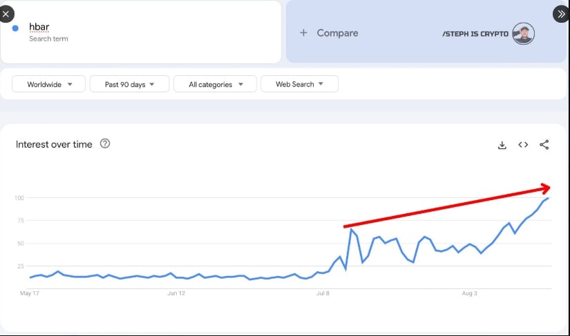Click the Aug 3 date marker on axis
The image size is (570, 336).
[x=469, y=293]
